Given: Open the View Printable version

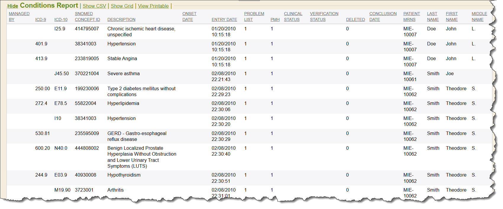Looking at the screenshot, I should point(153,6).
